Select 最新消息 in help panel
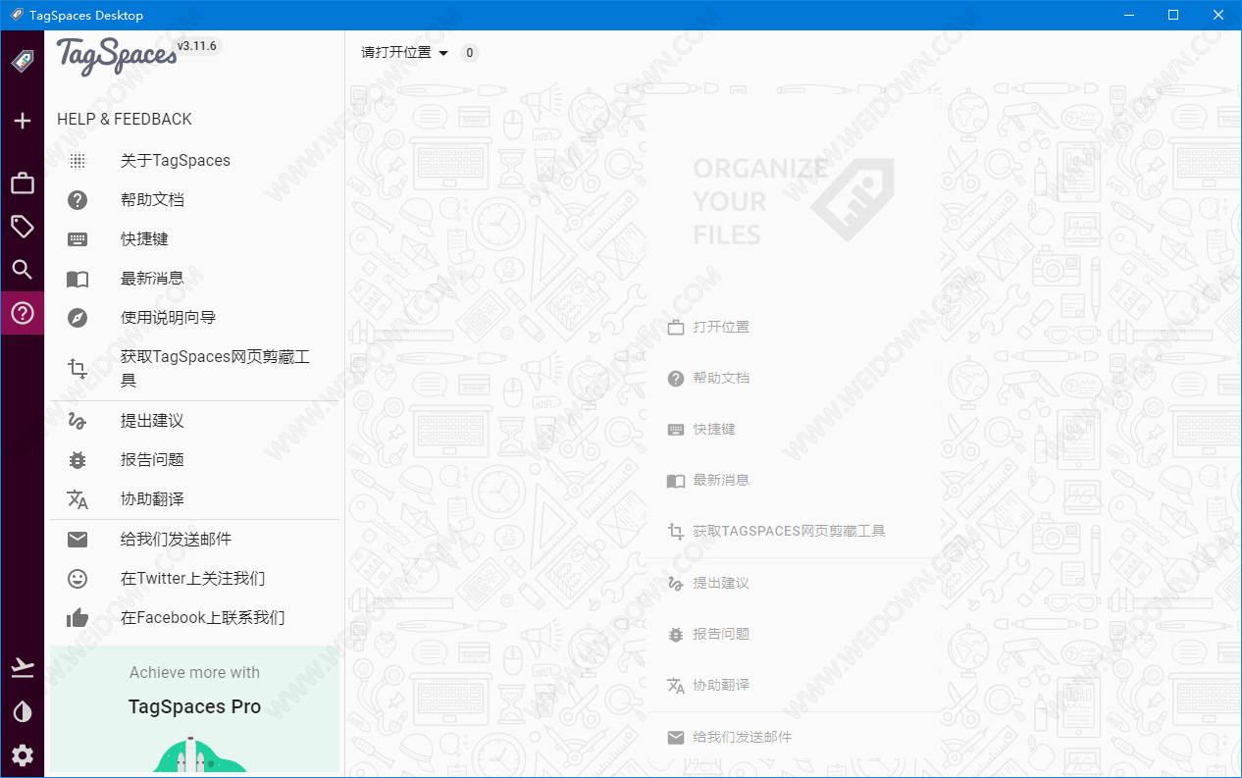 pyautogui.click(x=195, y=279)
